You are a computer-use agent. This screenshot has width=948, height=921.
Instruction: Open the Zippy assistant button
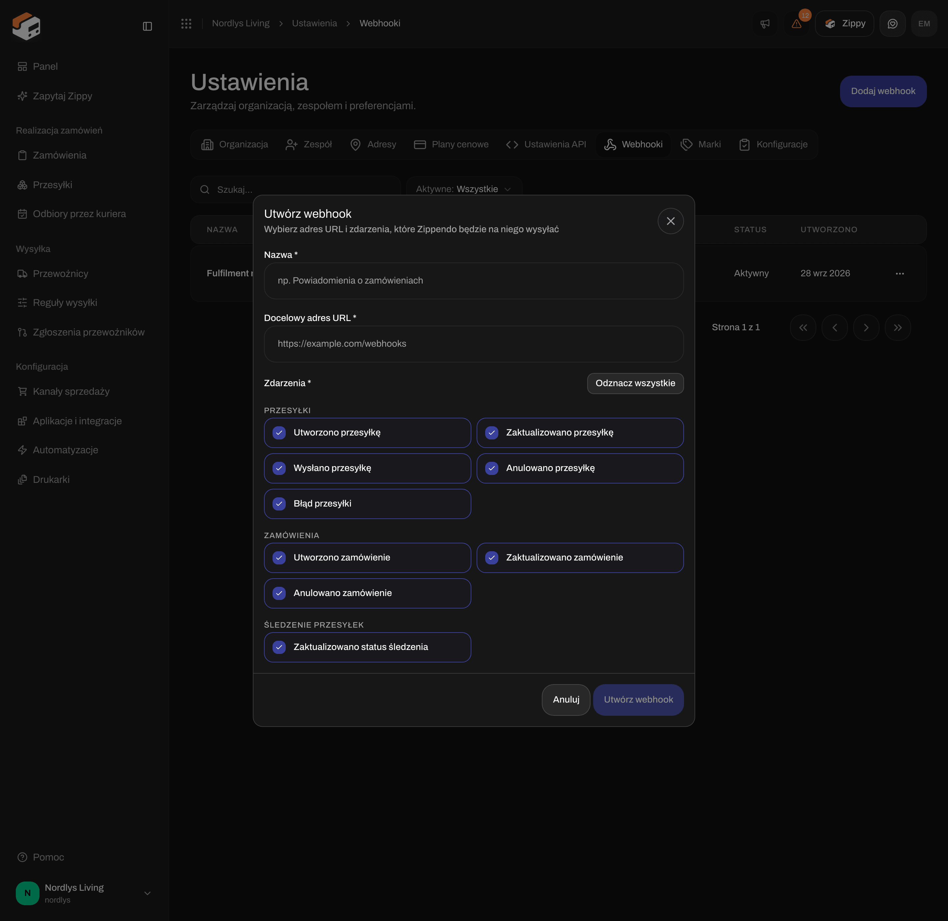point(844,24)
